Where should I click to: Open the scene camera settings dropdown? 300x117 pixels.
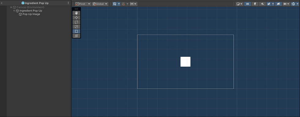pyautogui.click(x=287, y=4)
